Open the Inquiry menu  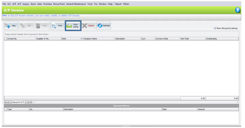(26, 4)
